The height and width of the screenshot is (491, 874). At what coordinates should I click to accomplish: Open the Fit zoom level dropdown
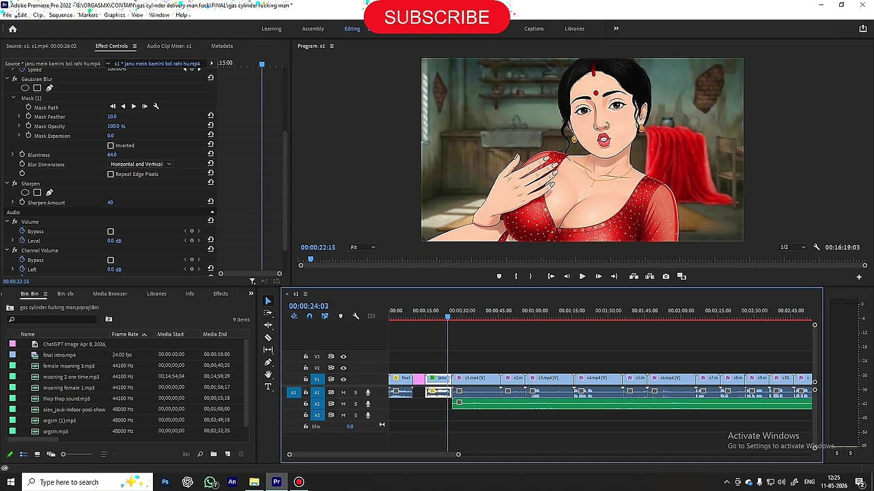(363, 247)
